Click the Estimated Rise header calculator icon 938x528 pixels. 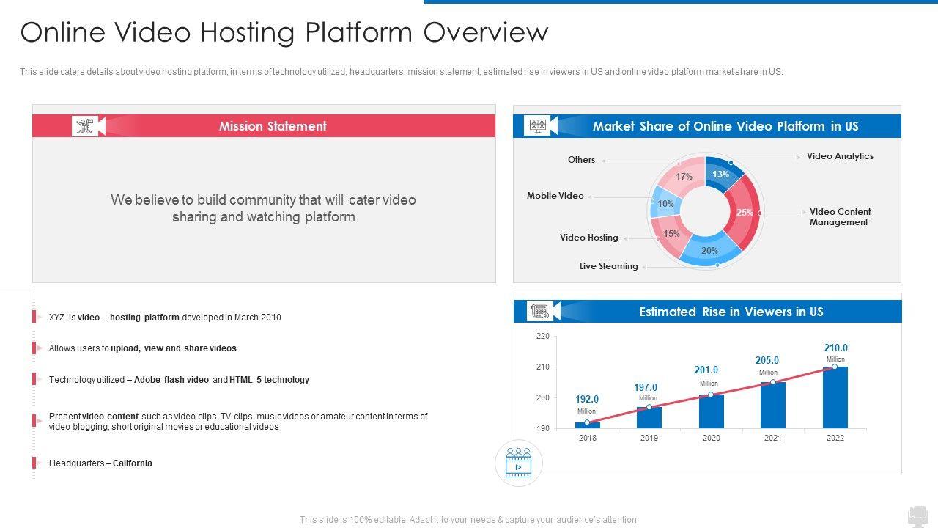coord(539,312)
